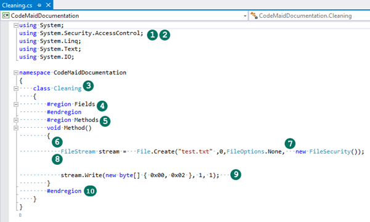The image size is (370, 222).
Task: Close the Cleaning.cs tab
Action: (48, 5)
